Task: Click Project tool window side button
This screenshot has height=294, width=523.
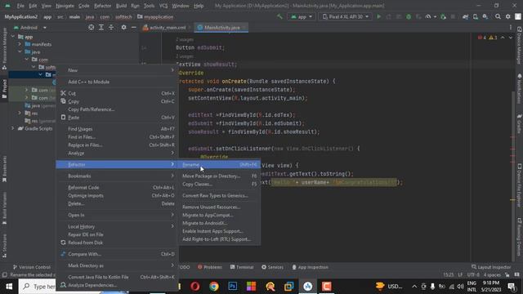Action: pyautogui.click(x=4, y=89)
